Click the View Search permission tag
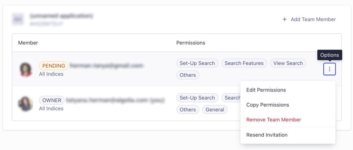 click(x=288, y=63)
